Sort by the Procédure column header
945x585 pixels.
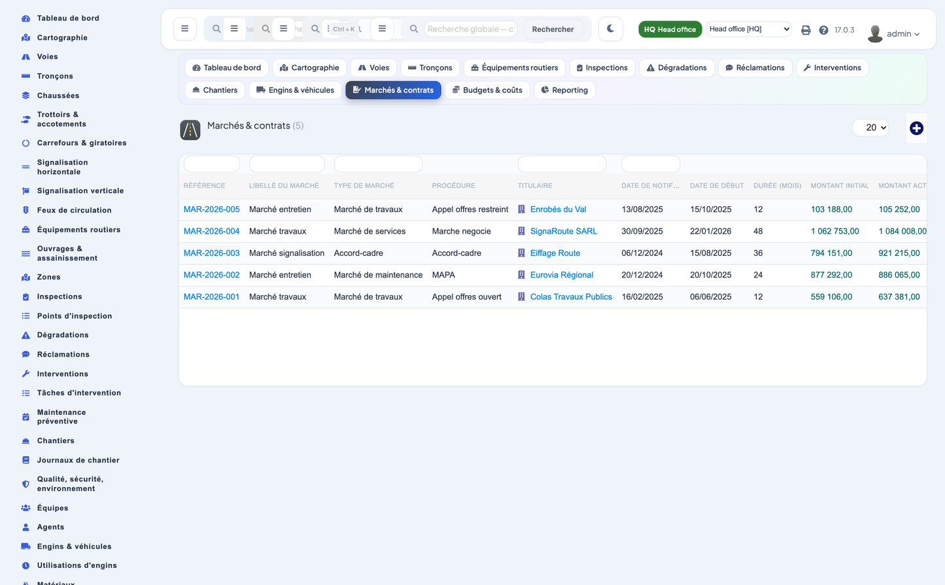point(453,186)
